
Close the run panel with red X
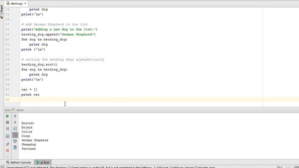tap(7, 151)
